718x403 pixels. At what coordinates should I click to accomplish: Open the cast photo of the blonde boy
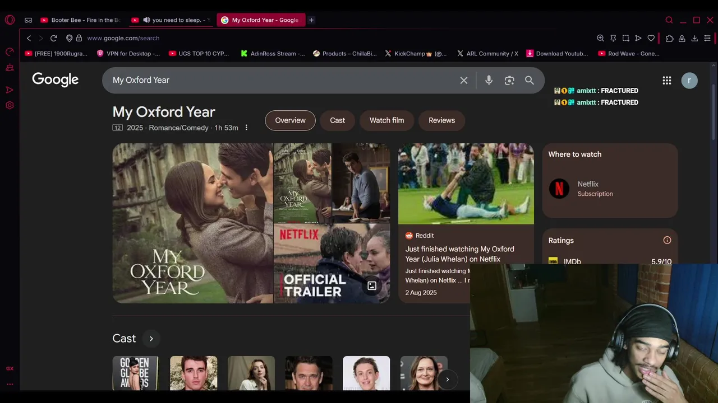(x=366, y=373)
